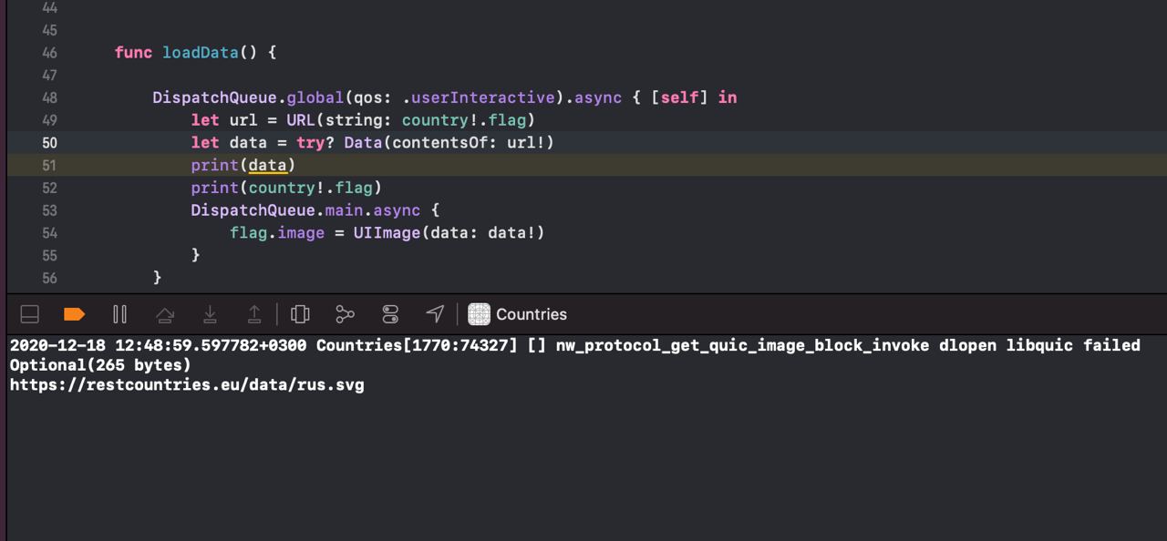
Task: Click 'DispatchQueue.global' on line 48
Action: (x=248, y=97)
